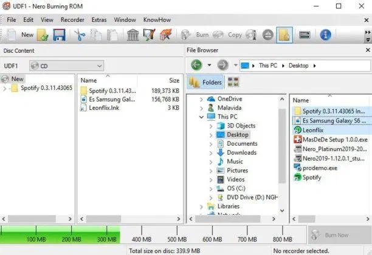Click the Copy pages icon in the toolbar
The width and height of the screenshot is (372, 255).
pos(96,35)
